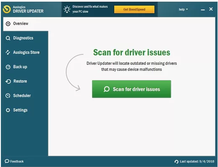Click the refresh icon beside Last updated

(x=176, y=162)
